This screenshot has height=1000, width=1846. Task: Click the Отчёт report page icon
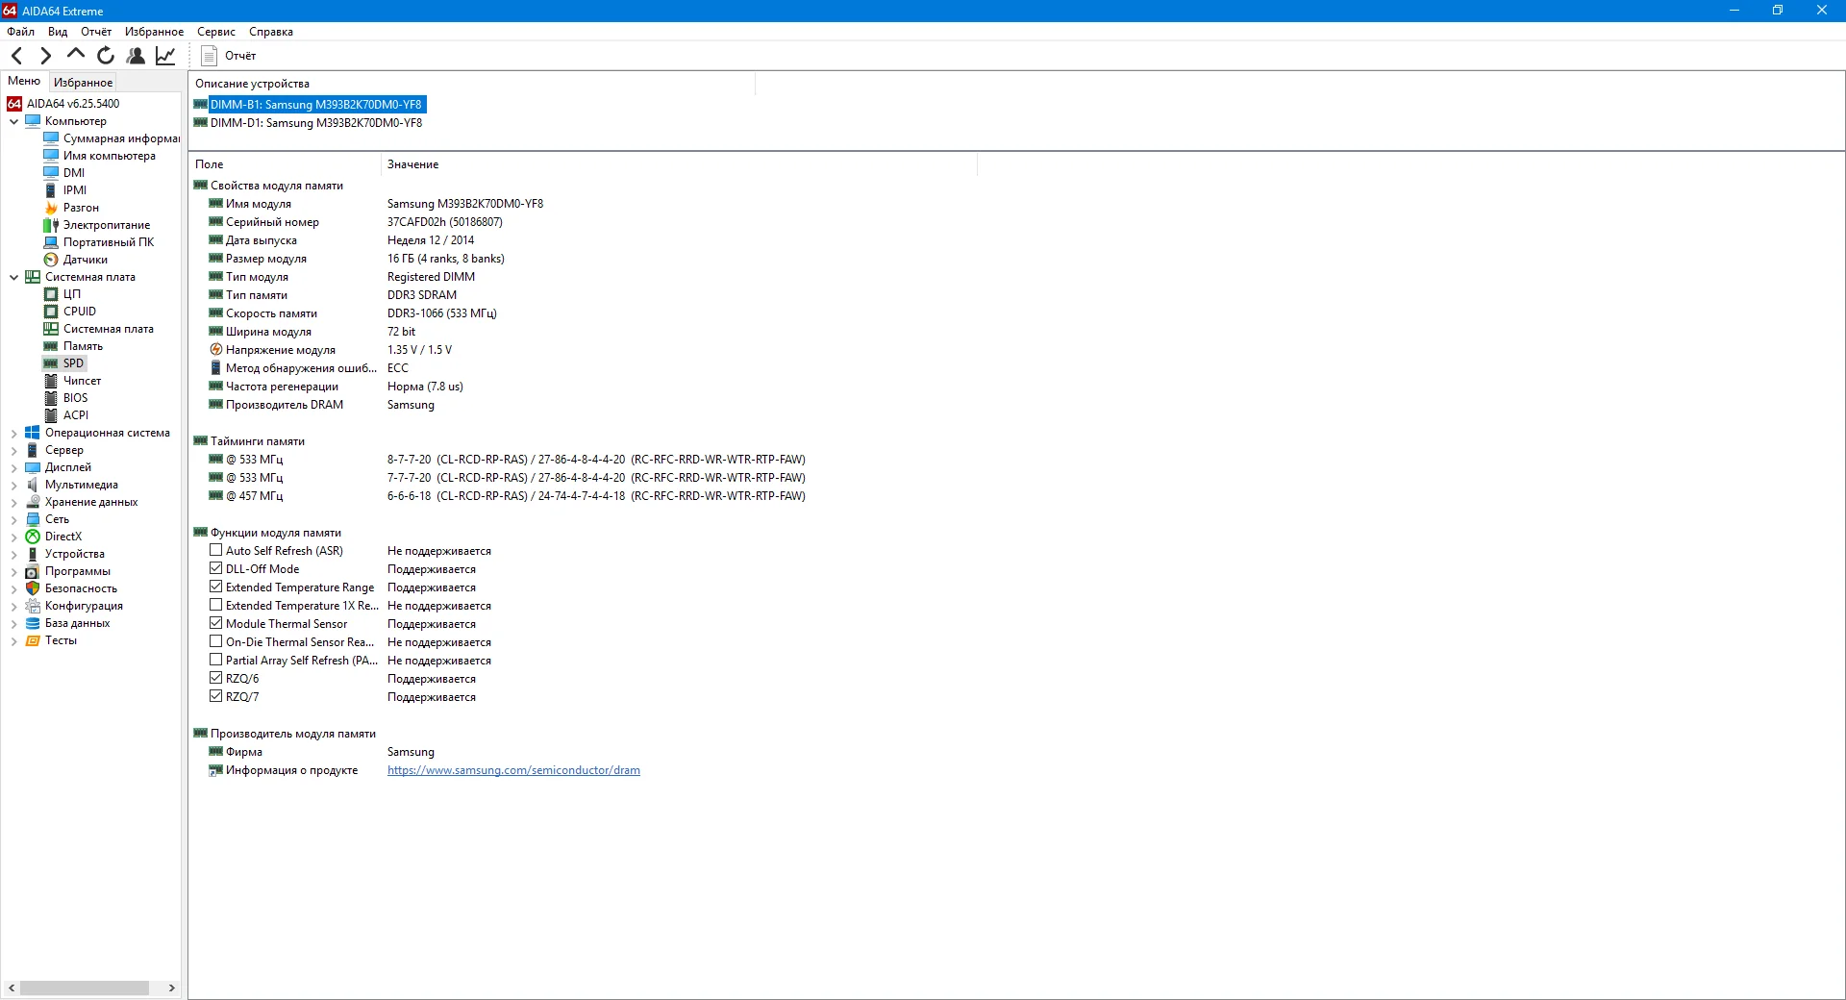pos(209,56)
